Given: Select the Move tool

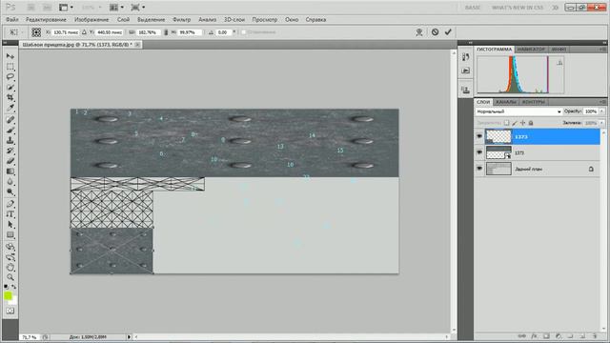Looking at the screenshot, I should pyautogui.click(x=10, y=56).
